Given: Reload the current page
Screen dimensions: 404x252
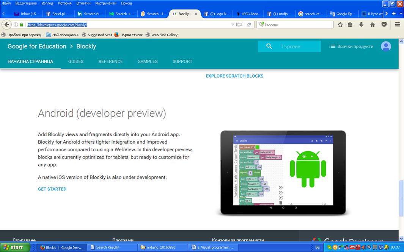Looking at the screenshot, I should (249, 24).
